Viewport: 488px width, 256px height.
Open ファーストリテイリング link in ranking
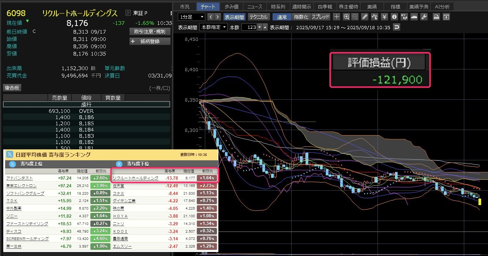click(27, 223)
